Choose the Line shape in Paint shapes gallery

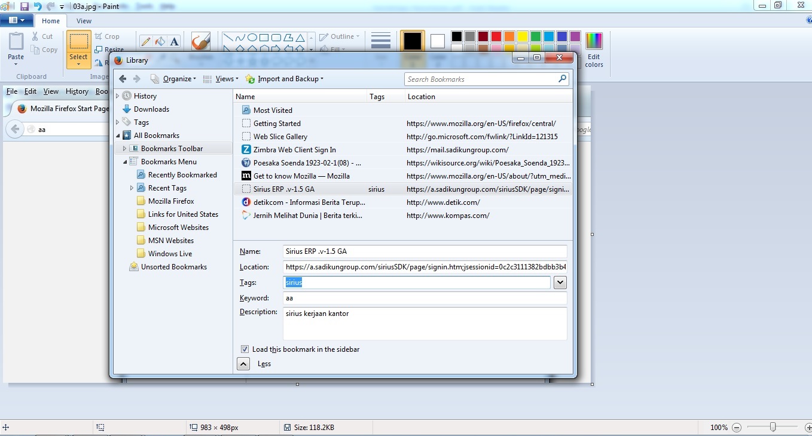pos(228,37)
